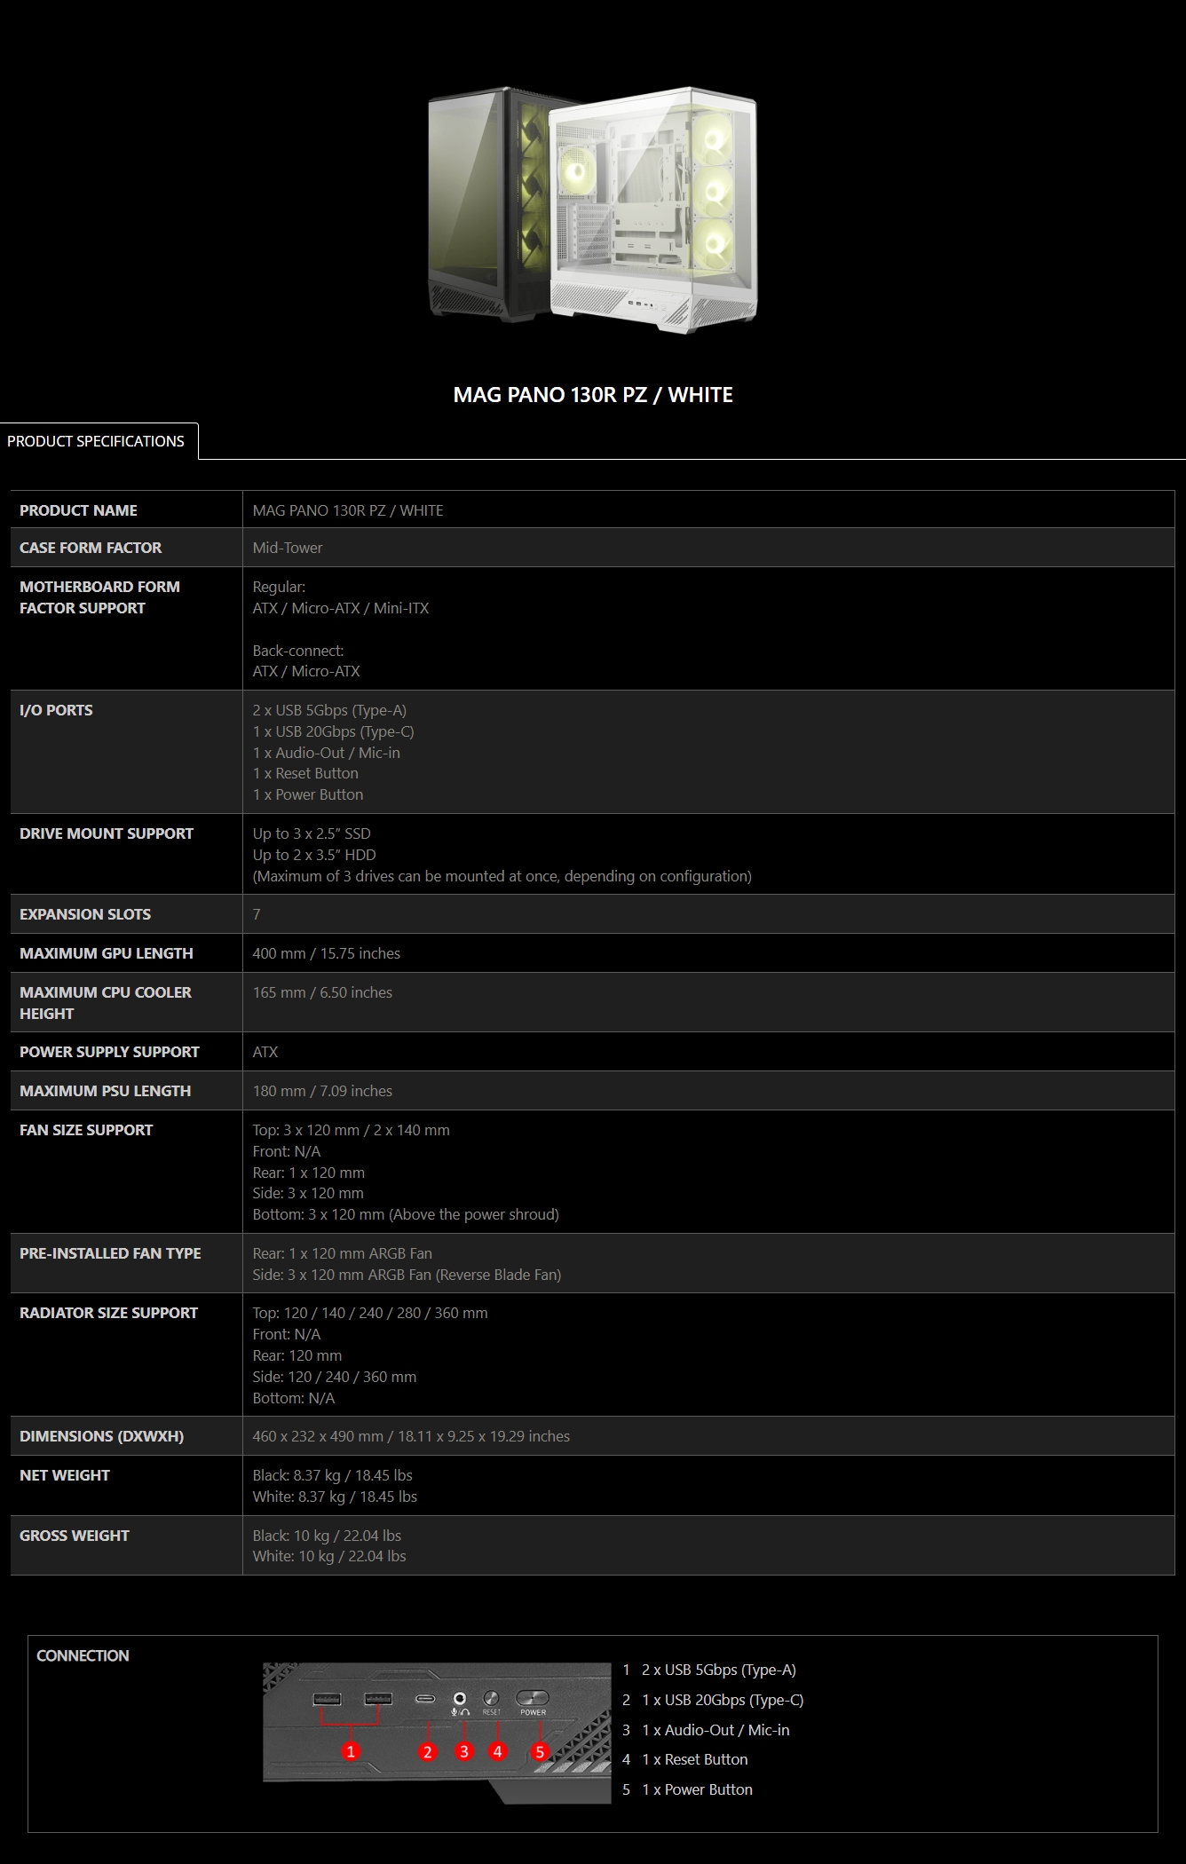Select '165 mm / 6.50 inches' value
Viewport: 1186px width, 1864px height.
point(322,992)
